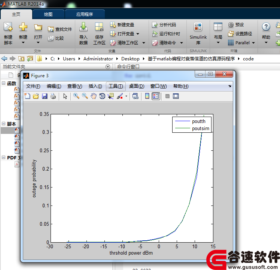Collapse the PDF files group

(4, 157)
